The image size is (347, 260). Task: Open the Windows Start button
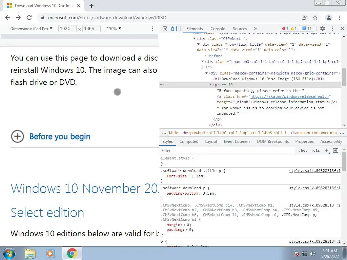pyautogui.click(x=9, y=253)
